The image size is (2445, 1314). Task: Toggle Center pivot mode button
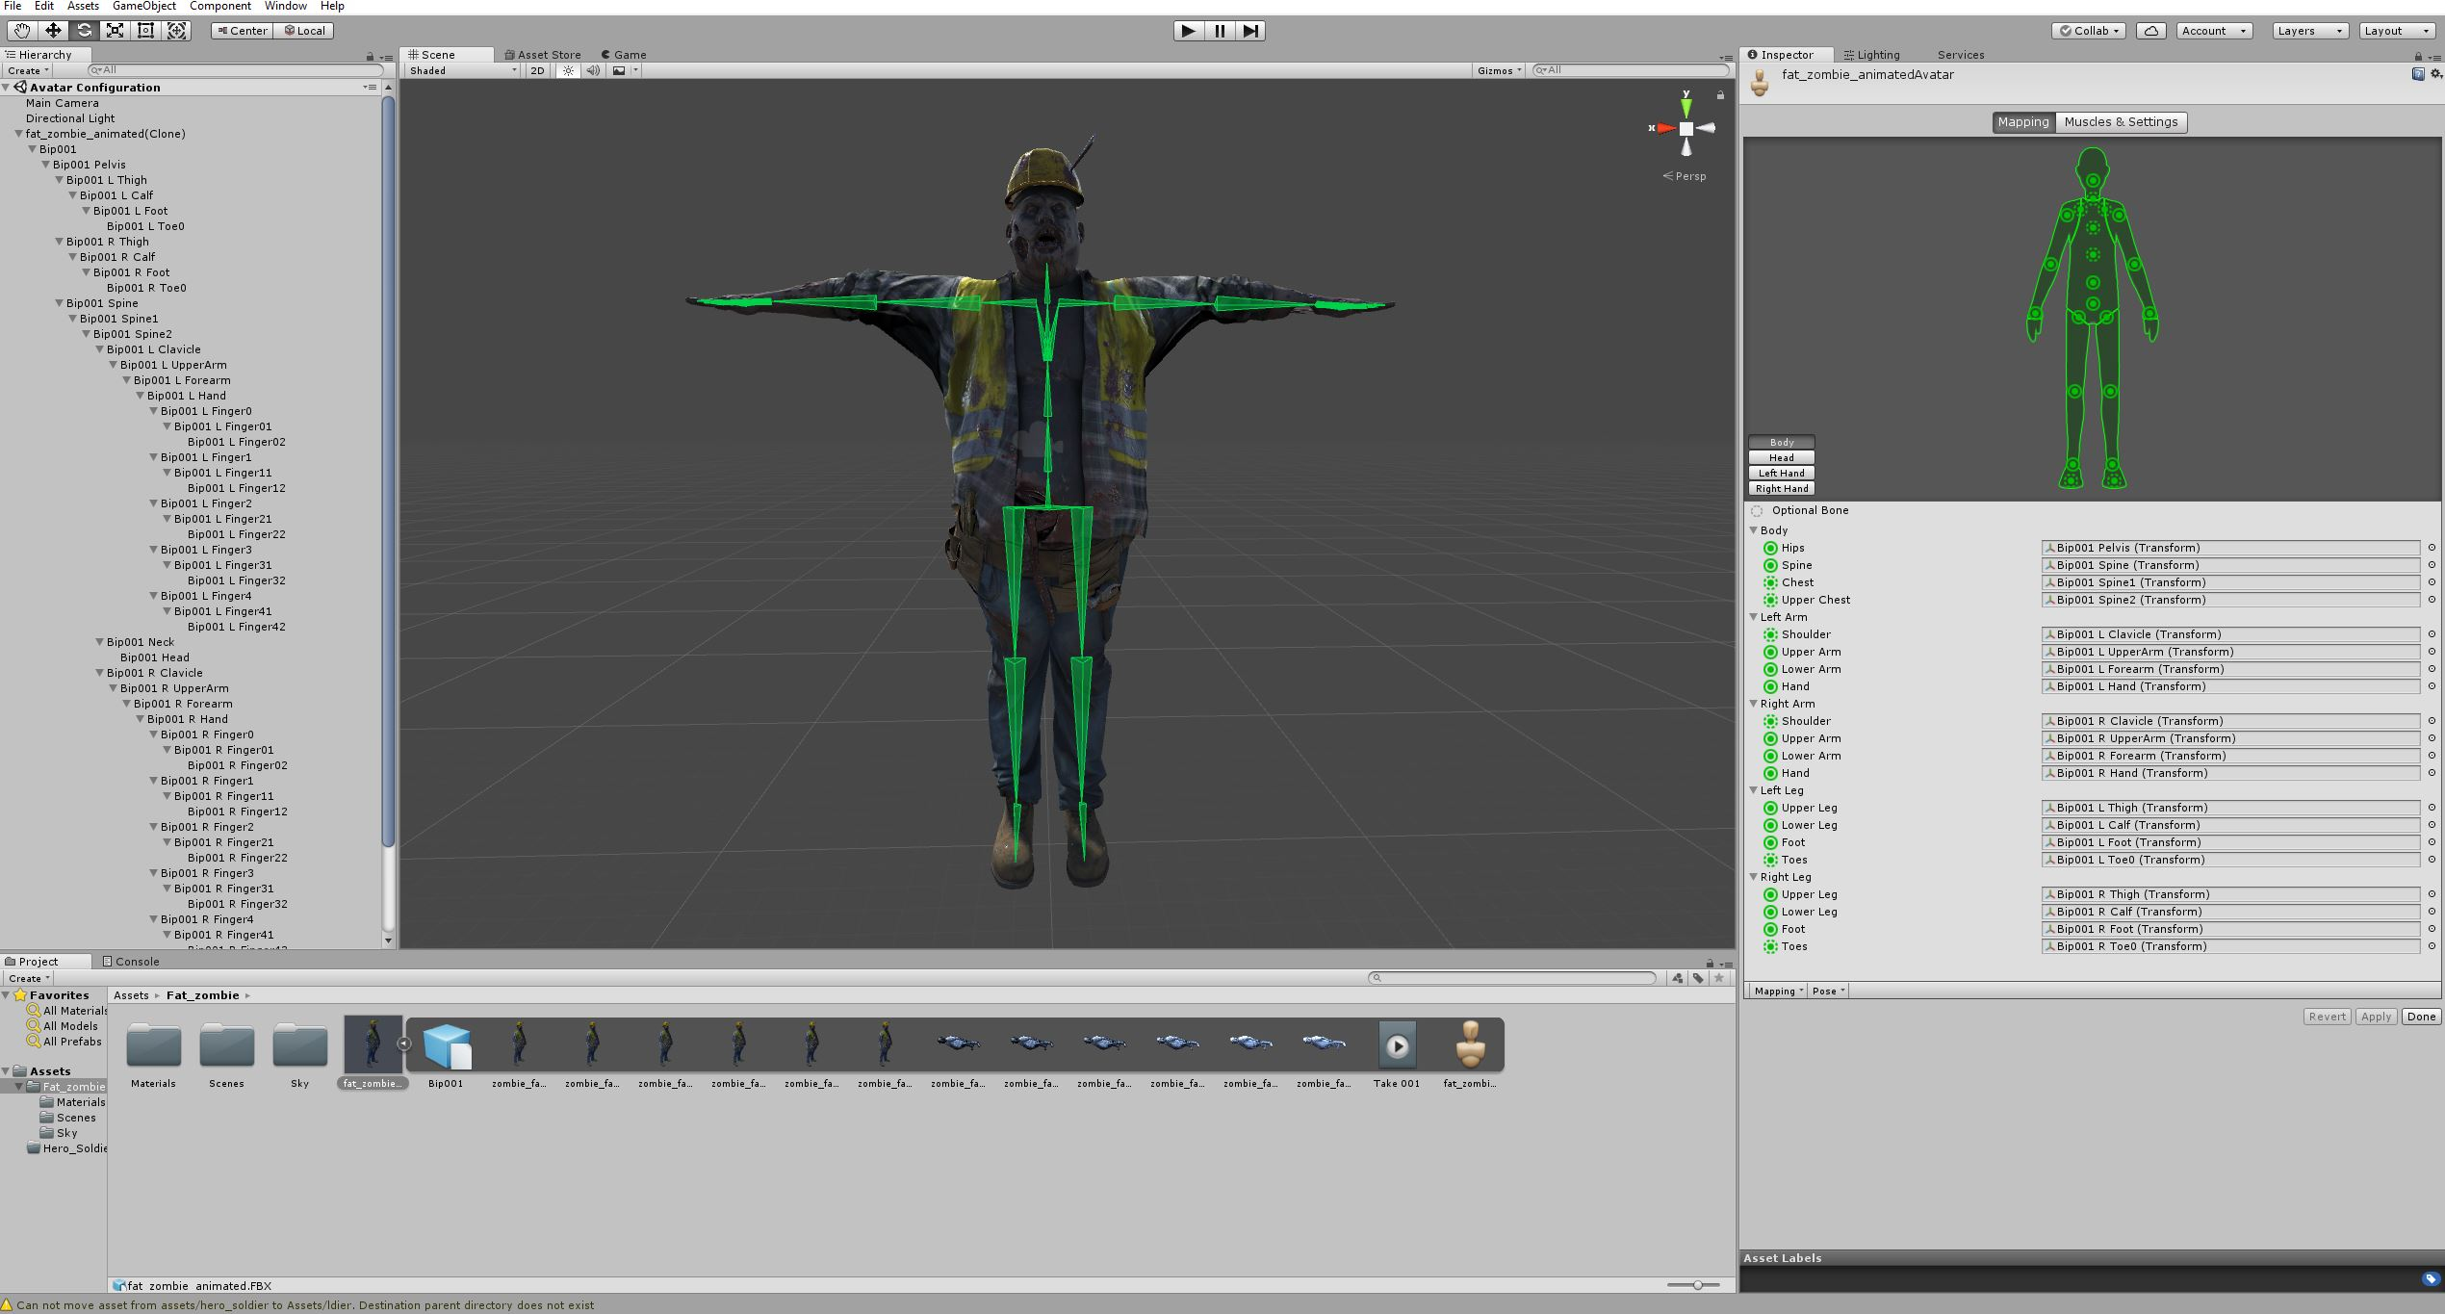[x=243, y=31]
